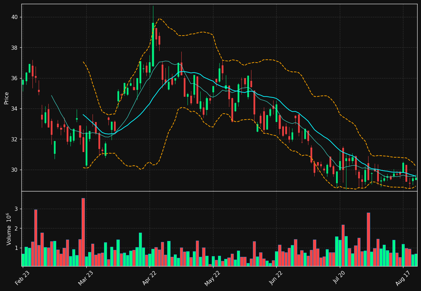Click the Feb 23 date label
Image resolution: width=421 pixels, height=291 pixels.
[22, 278]
